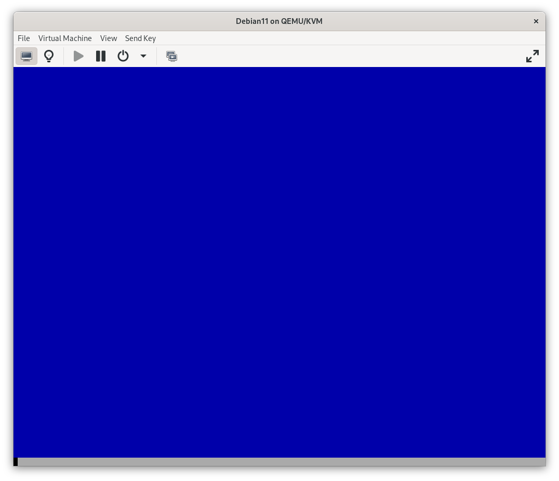
Task: Manage virtual machine snapshots
Action: pos(171,56)
